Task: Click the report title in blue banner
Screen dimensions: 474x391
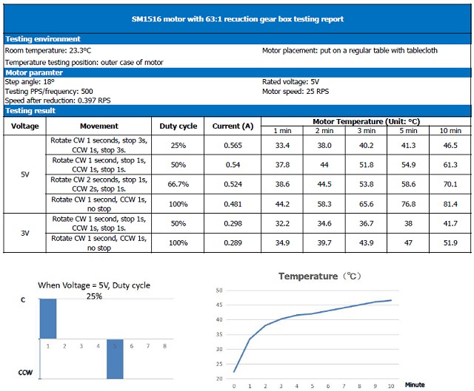Action: (x=236, y=18)
